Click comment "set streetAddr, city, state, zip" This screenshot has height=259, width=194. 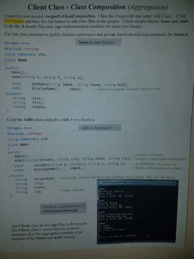[x=154, y=164]
